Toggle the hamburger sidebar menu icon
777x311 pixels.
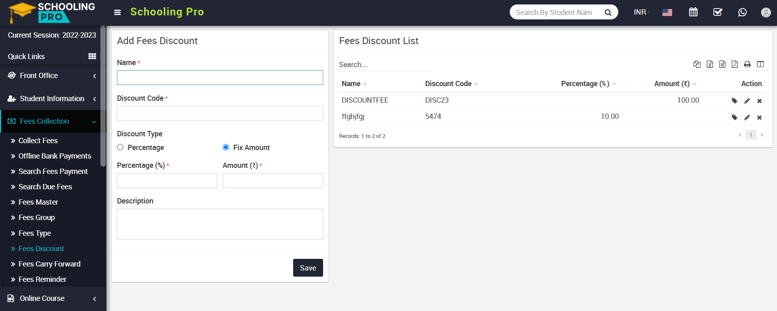tap(117, 12)
